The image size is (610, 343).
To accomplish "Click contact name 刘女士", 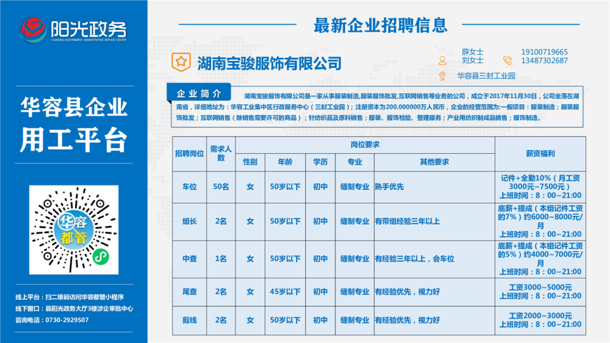I will point(473,60).
